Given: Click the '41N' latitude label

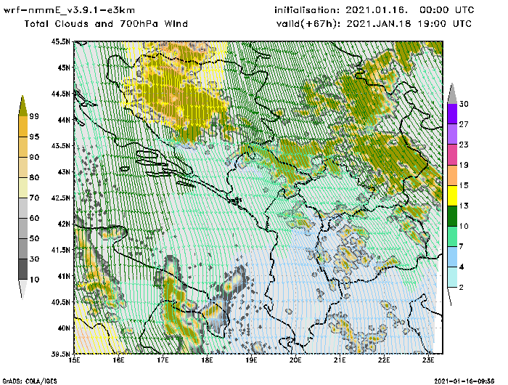Looking at the screenshot, I should [x=64, y=276].
